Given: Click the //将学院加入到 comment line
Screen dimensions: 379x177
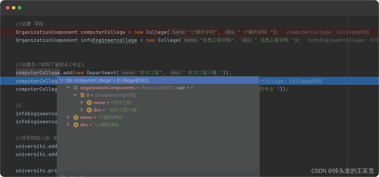Looking at the screenshot, I should (36, 138).
